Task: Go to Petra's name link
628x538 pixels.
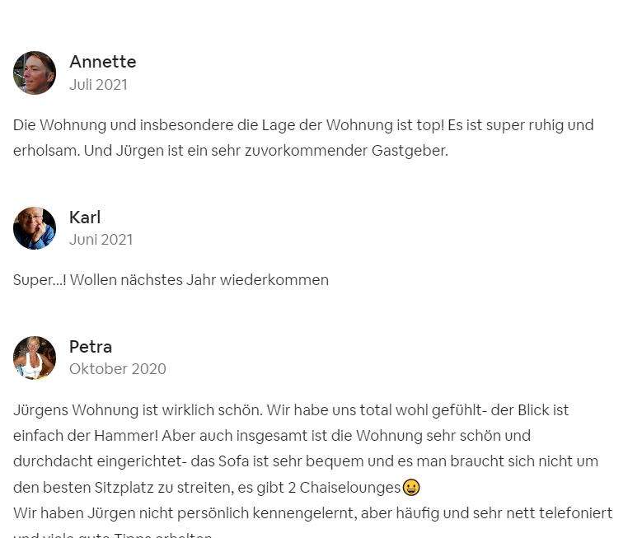Action: 91,347
